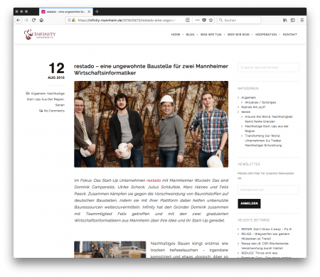Save page to Pocket icon
This screenshot has width=320, height=277.
tap(204, 20)
